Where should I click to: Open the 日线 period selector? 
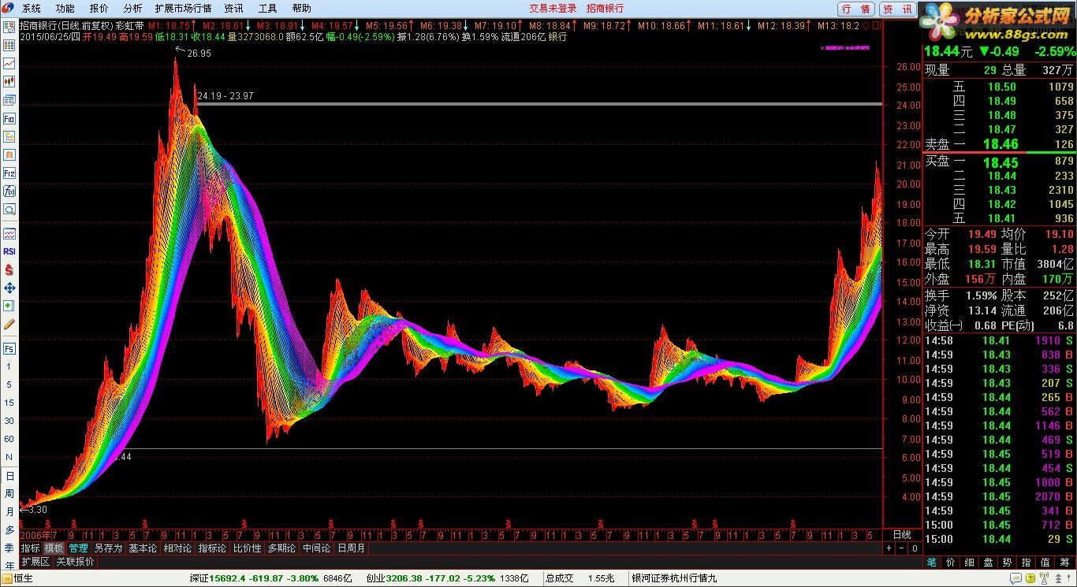point(902,535)
